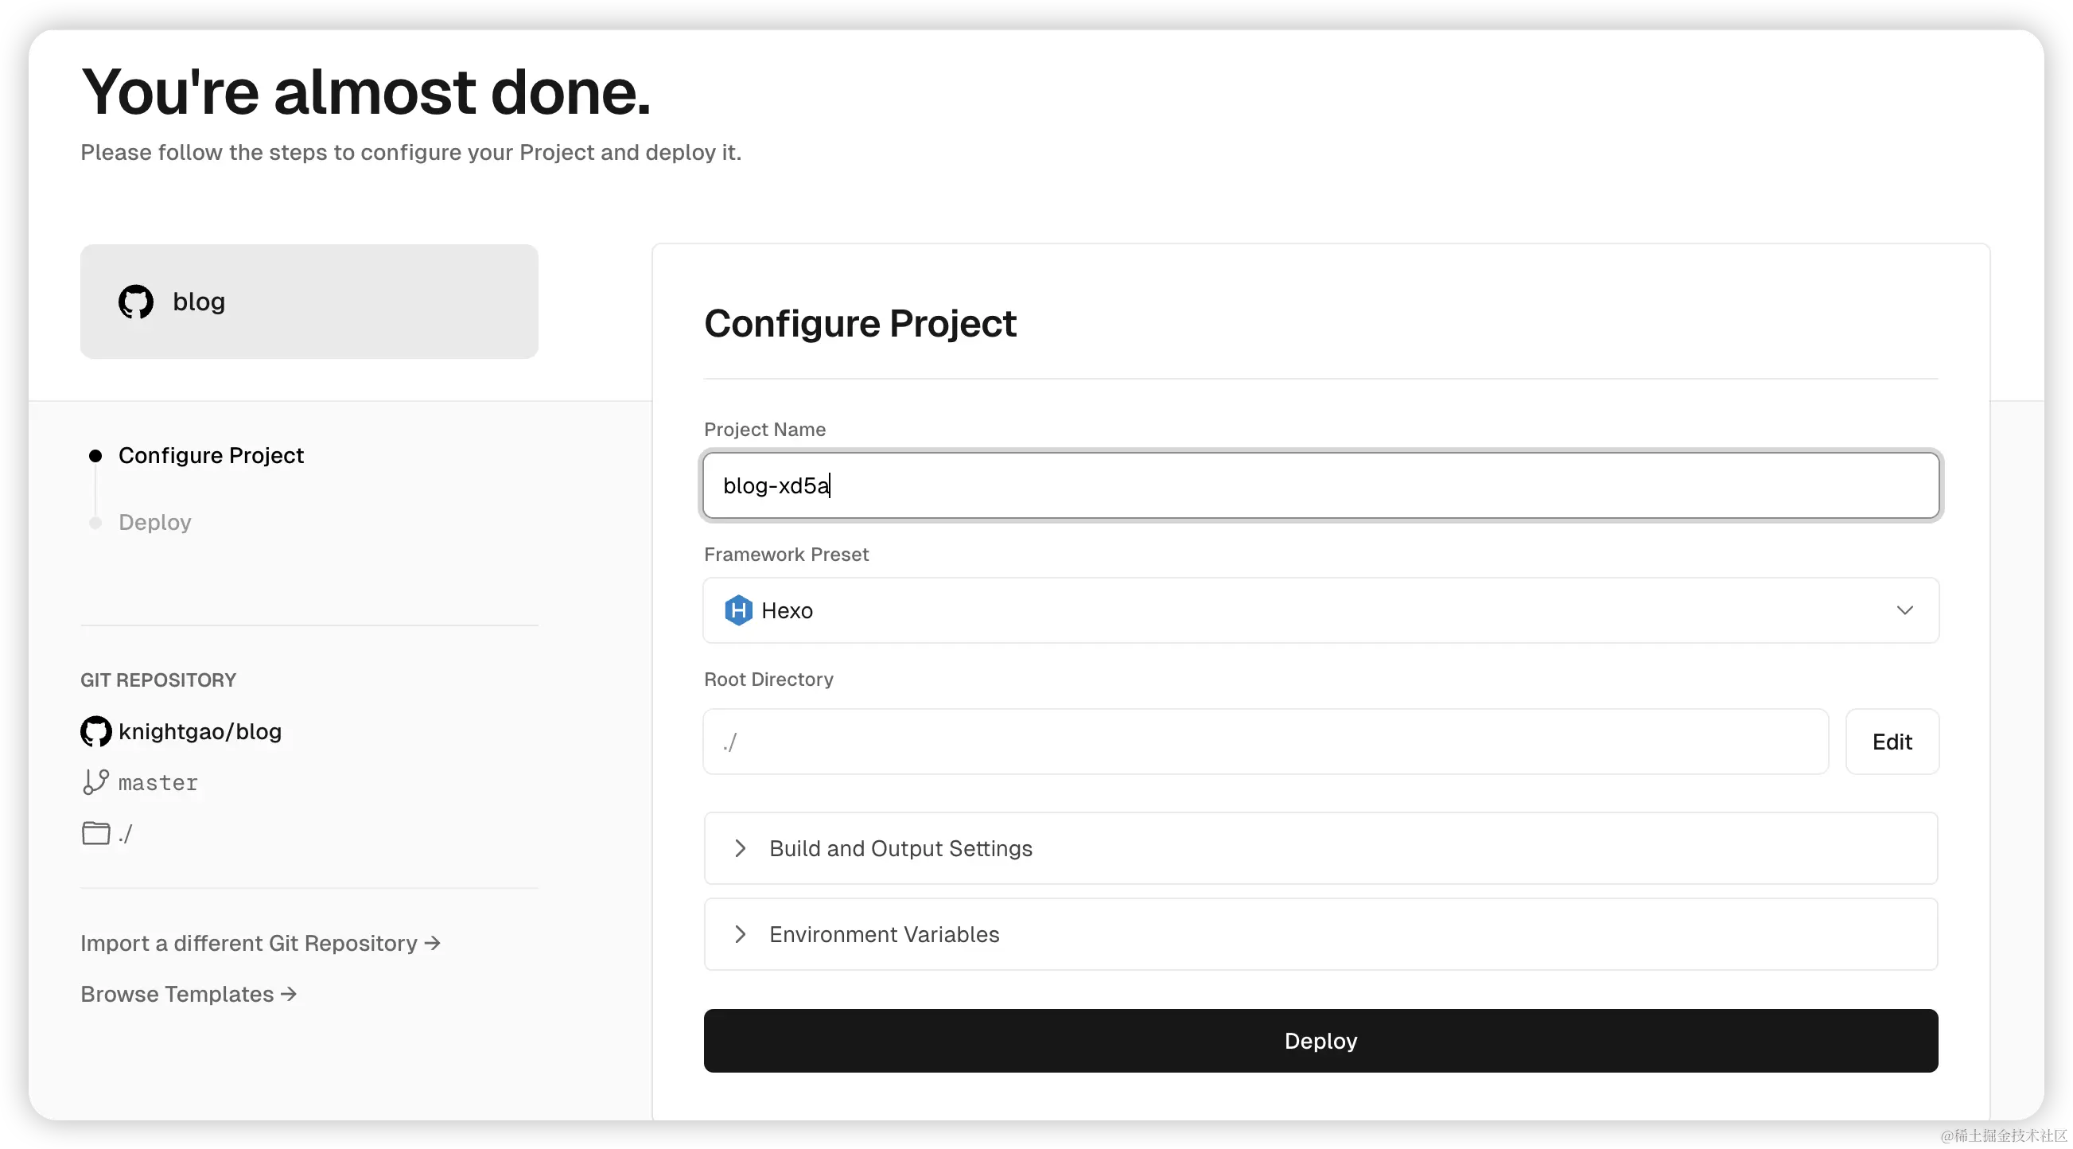Click the GitHub icon next to knightgao/blog

tap(95, 731)
